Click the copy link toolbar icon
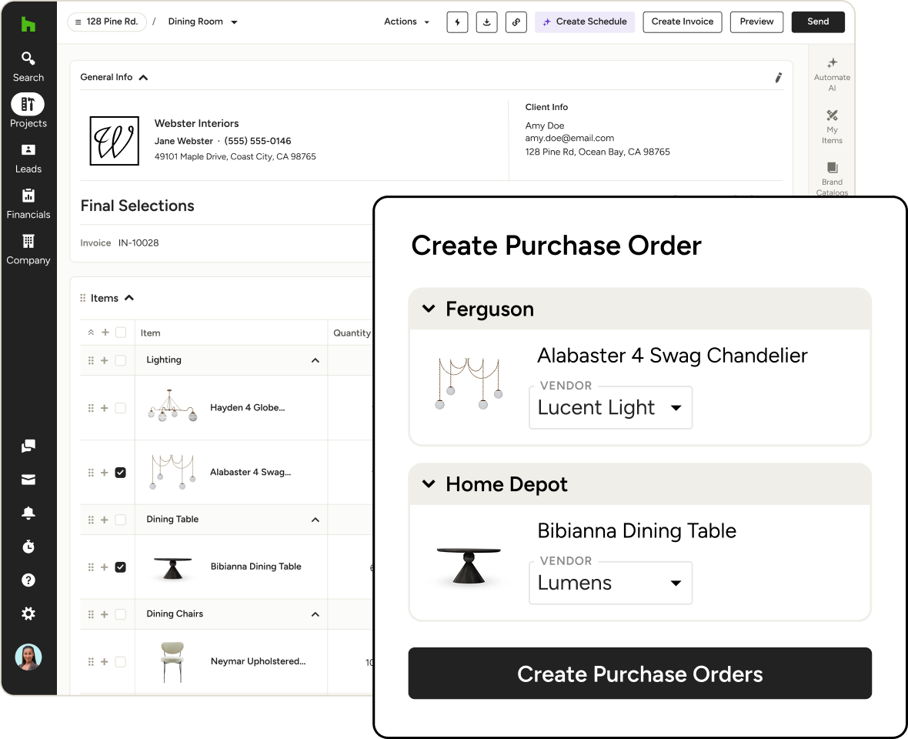The width and height of the screenshot is (908, 739). (x=516, y=22)
